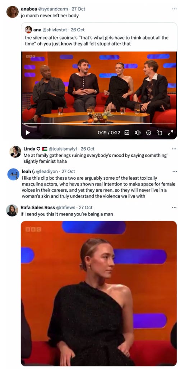Open more options on Rafa Sales Ross's tweet
The width and height of the screenshot is (189, 371).
coord(174,207)
